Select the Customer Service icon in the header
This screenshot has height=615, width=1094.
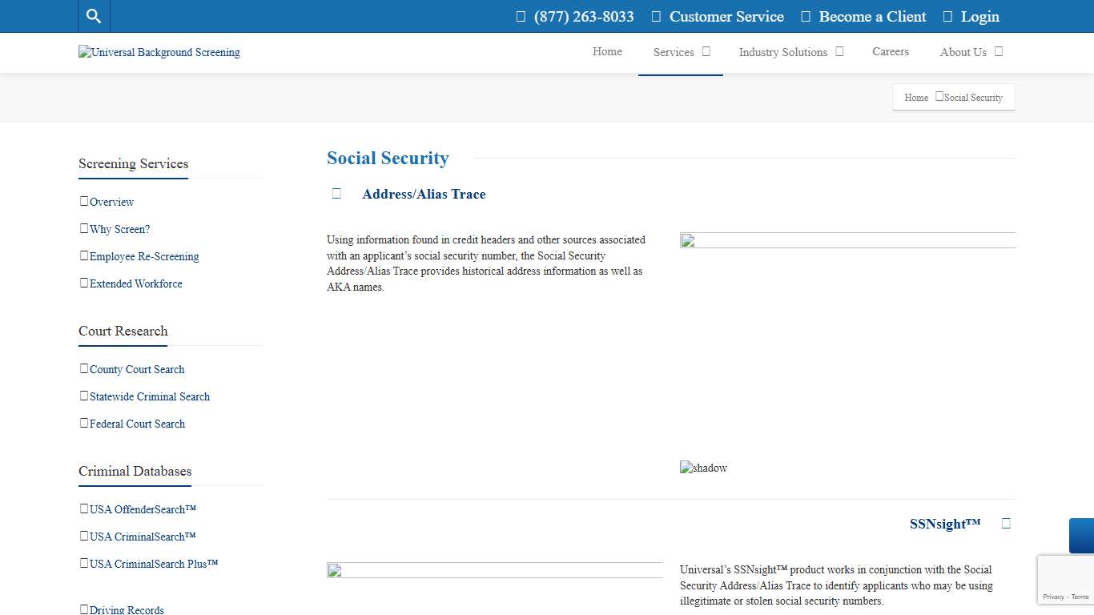[657, 16]
